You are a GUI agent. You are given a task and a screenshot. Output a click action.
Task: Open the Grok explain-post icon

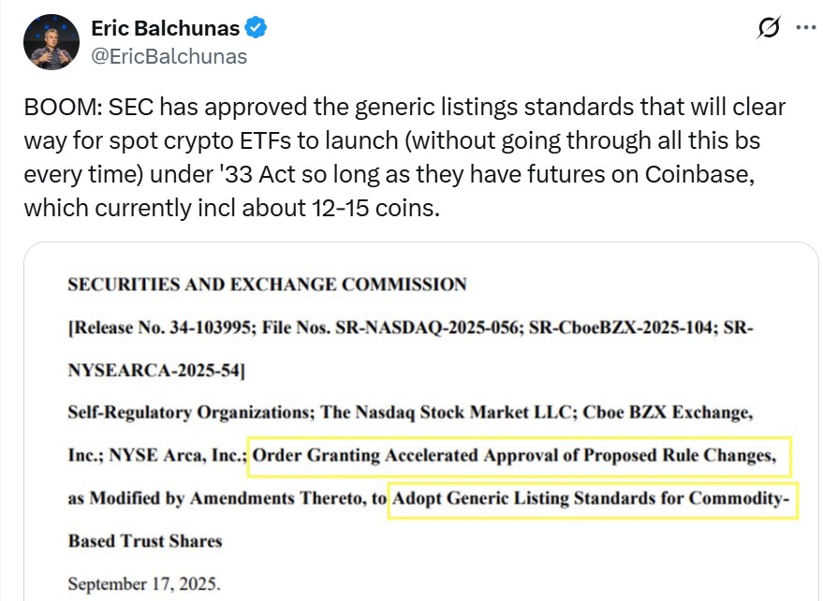tap(769, 28)
